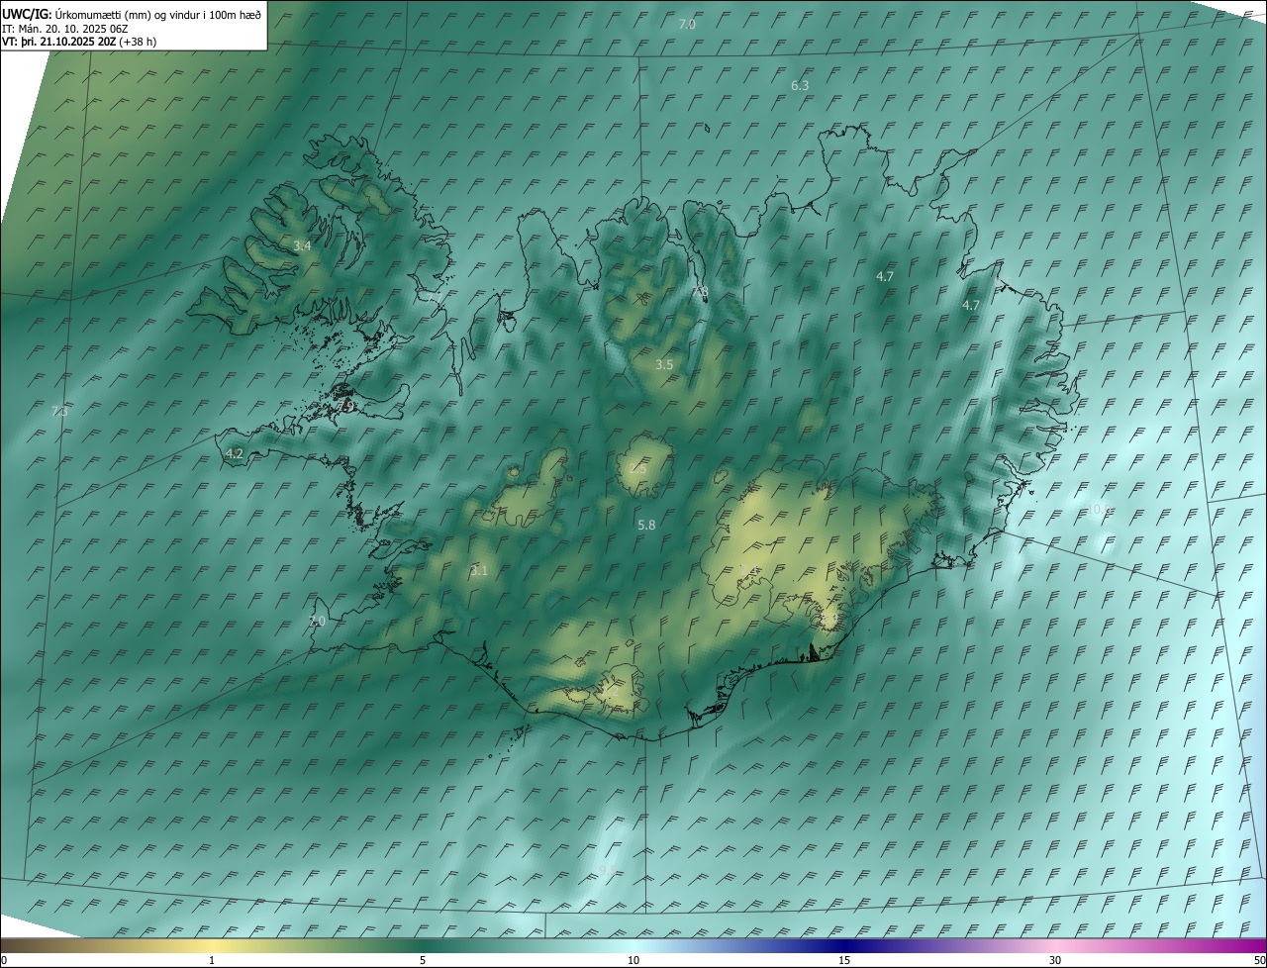Click legend tick label 5
The image size is (1267, 968).
point(423,960)
